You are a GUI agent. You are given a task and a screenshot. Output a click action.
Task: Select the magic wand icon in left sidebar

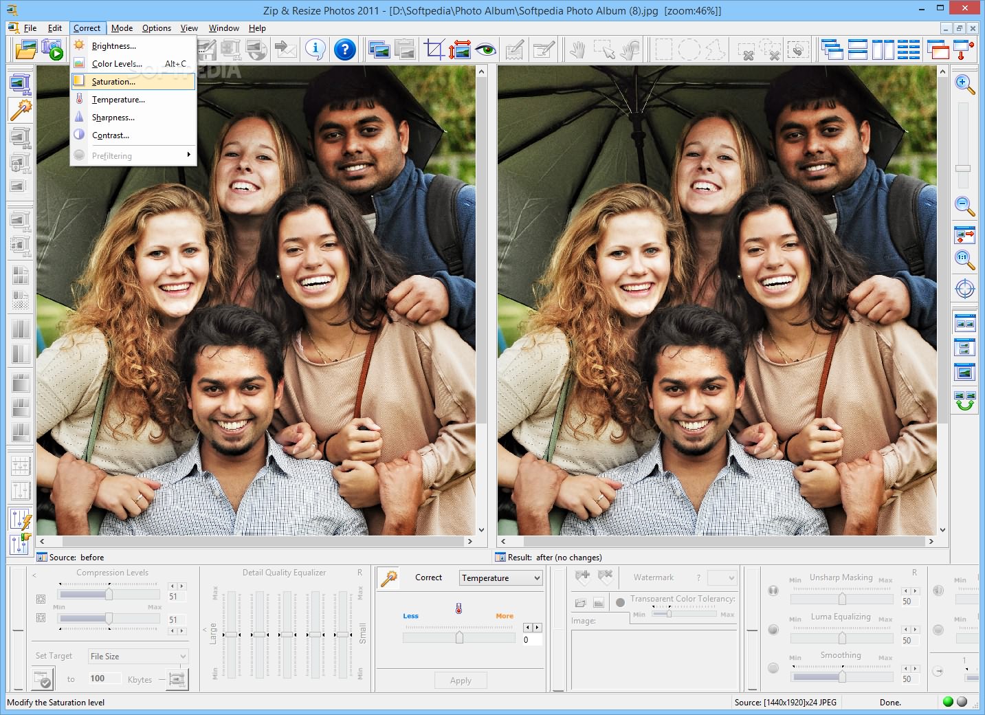(x=21, y=109)
